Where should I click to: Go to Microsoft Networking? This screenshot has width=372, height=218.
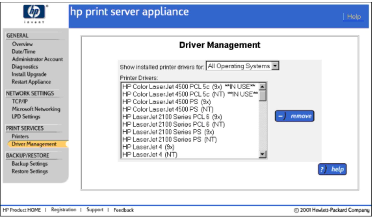click(x=36, y=109)
